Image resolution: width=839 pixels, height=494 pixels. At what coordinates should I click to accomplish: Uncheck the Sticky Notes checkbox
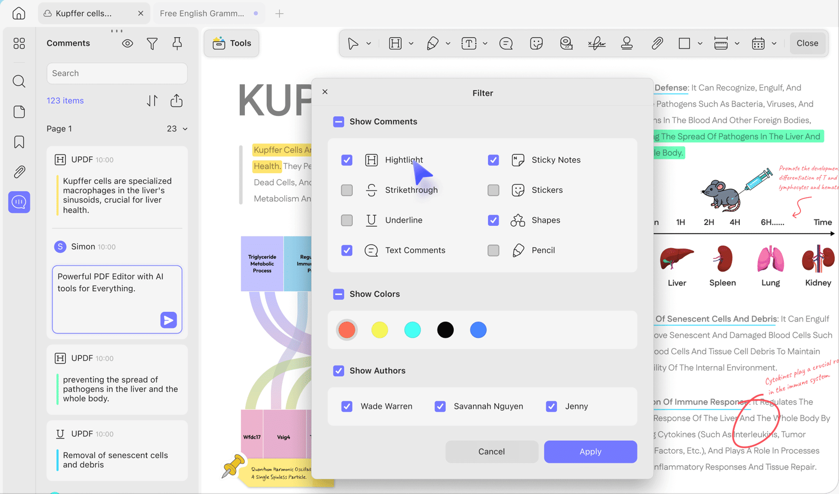493,160
